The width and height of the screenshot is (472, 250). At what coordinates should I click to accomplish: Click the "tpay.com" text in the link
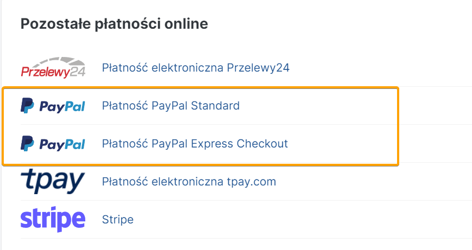click(251, 182)
